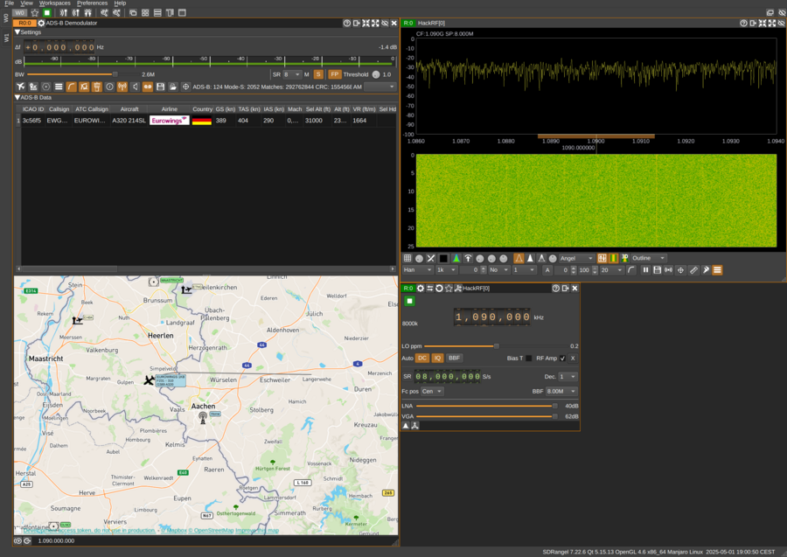The height and width of the screenshot is (557, 787).
Task: Toggle the current spectrum icon highlighted in orange
Action: 519,258
